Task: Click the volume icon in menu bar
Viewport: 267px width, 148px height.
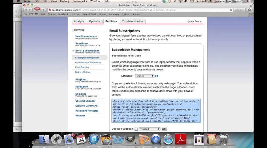Action: [x=186, y=1]
